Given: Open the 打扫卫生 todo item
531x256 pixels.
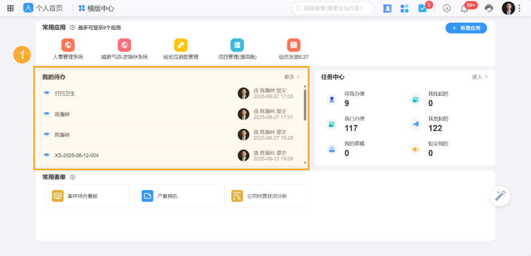Looking at the screenshot, I should pyautogui.click(x=171, y=94).
